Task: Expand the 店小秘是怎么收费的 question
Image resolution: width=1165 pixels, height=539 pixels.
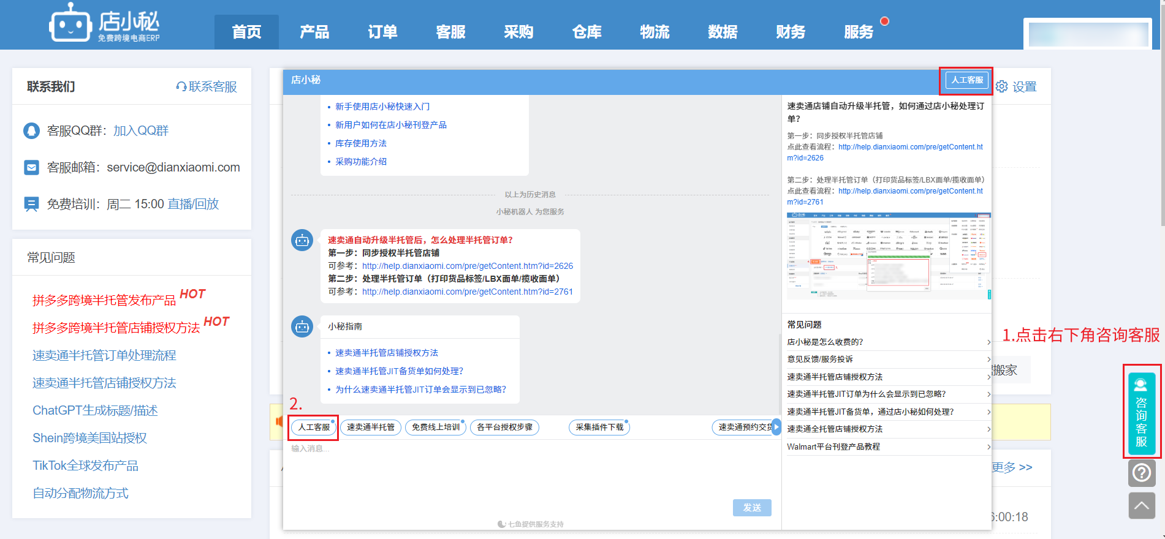Action: click(887, 342)
